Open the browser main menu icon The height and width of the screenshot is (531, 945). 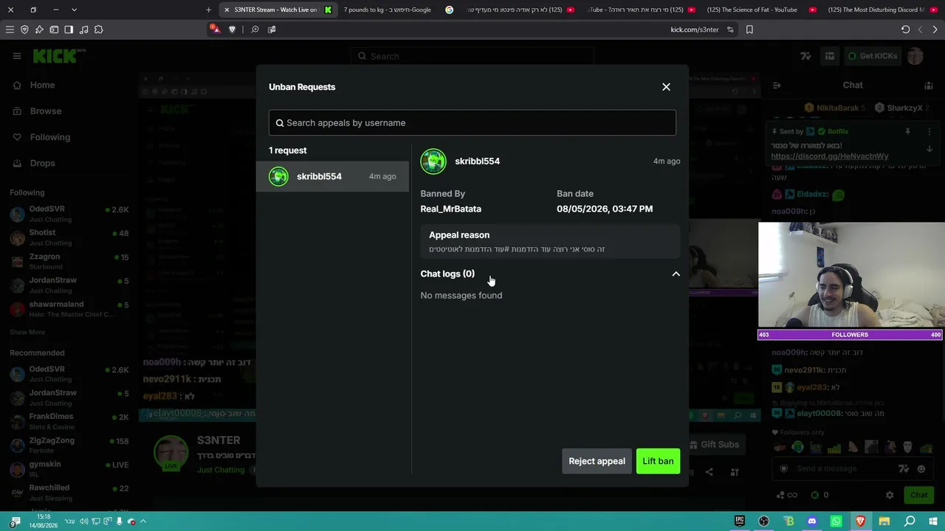click(x=10, y=29)
